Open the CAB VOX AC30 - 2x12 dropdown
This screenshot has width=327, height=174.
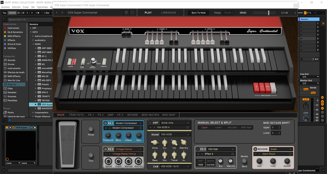(175, 167)
